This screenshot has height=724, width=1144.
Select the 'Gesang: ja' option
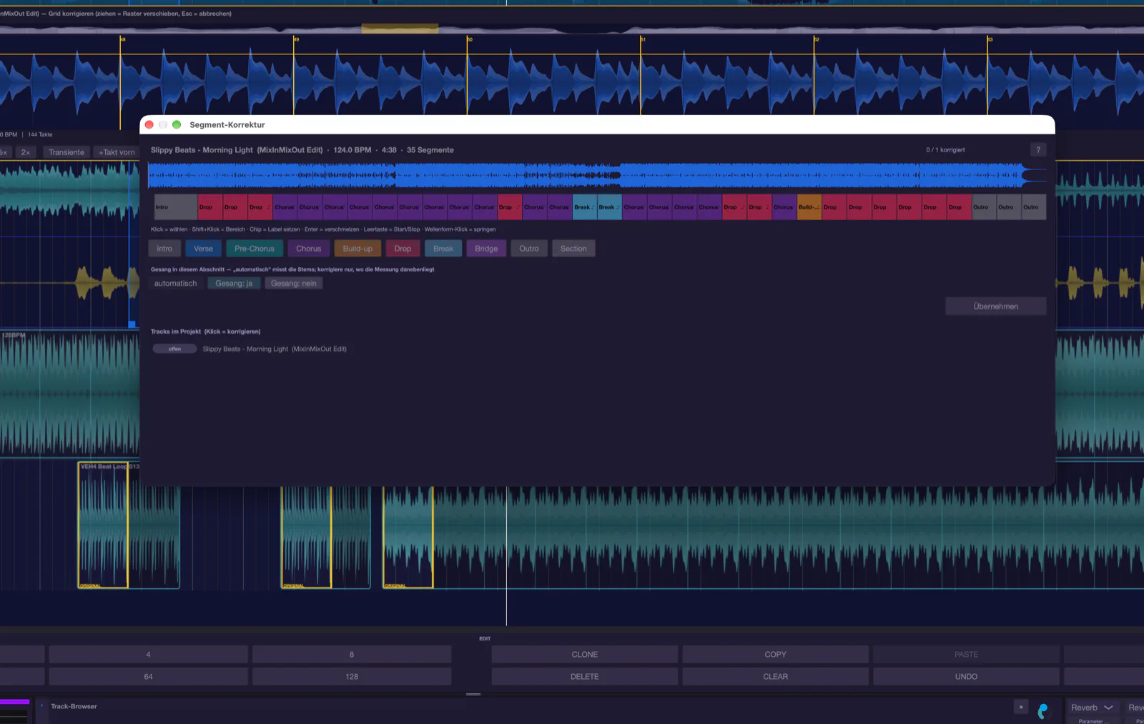click(234, 284)
